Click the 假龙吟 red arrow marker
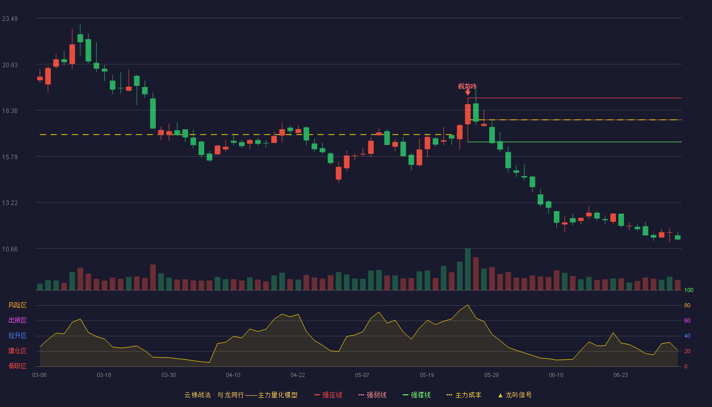Screen dimensions: 712x407 pos(468,92)
